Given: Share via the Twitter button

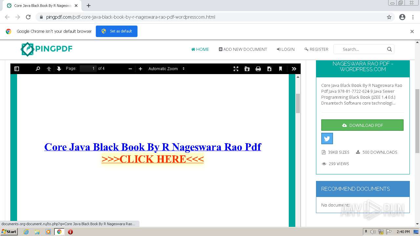Looking at the screenshot, I should tap(327, 139).
